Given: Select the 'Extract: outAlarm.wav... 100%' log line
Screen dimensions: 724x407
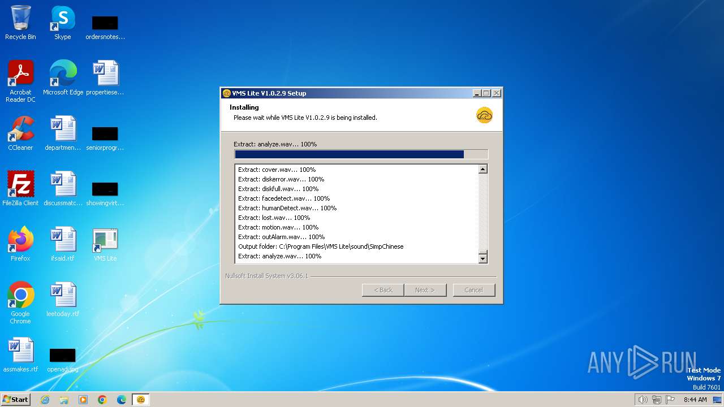Looking at the screenshot, I should 282,237.
